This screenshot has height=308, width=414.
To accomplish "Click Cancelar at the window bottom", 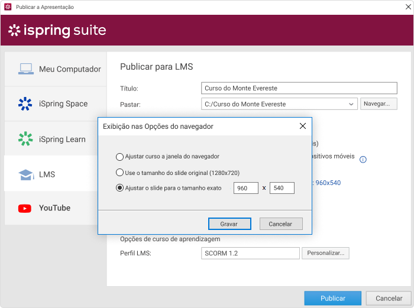I will click(389, 298).
